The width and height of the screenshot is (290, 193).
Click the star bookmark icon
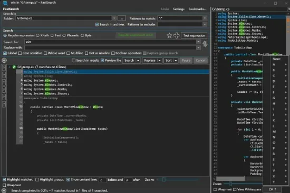pos(169,35)
